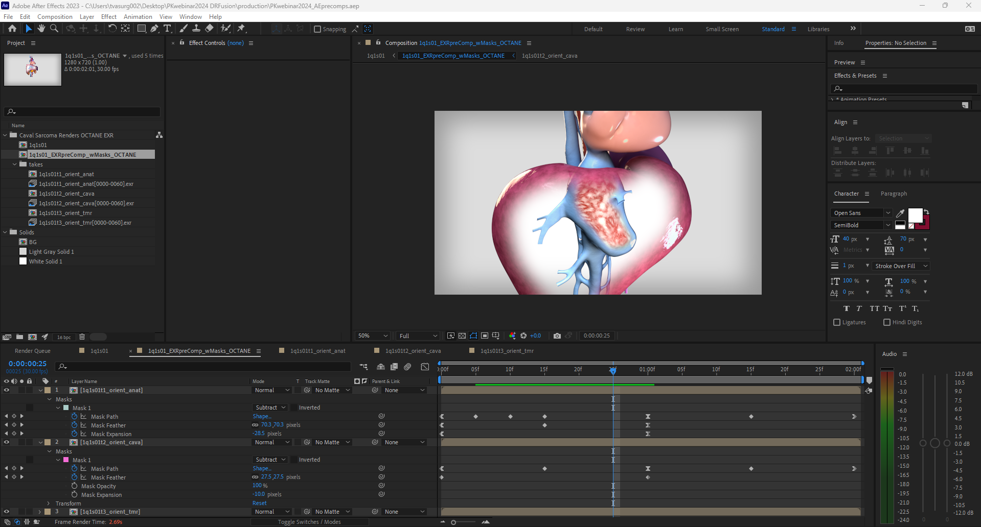Select the Roto Brush tool
This screenshot has width=981, height=527.
225,29
